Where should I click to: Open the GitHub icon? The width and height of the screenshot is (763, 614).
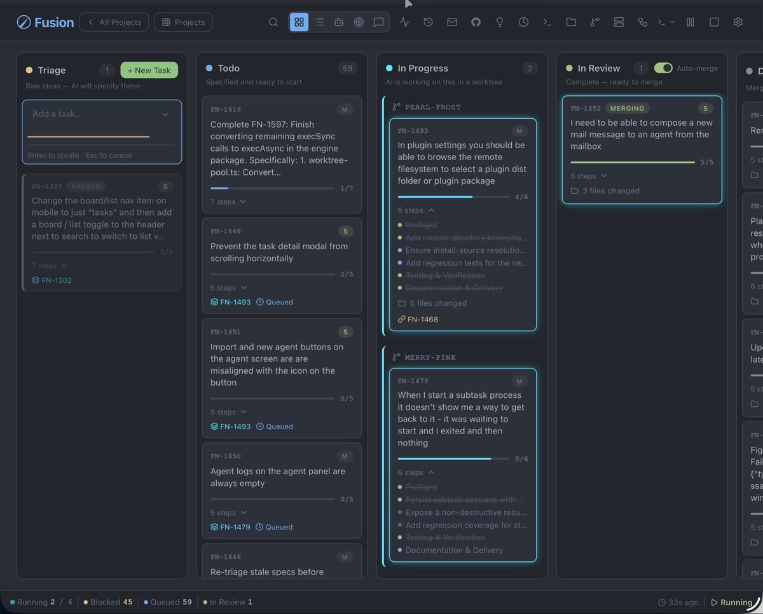click(476, 22)
